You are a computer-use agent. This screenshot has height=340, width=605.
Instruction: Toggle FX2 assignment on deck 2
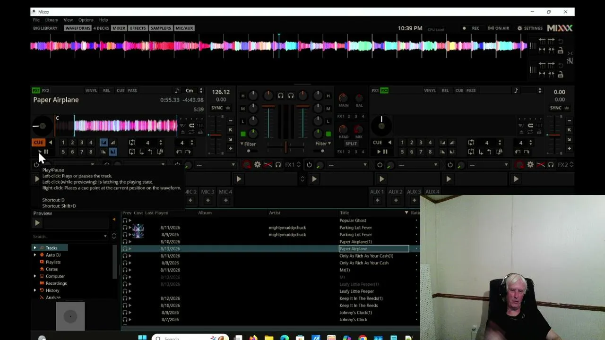[384, 91]
